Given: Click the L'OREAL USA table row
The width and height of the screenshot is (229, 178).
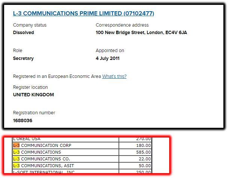Looking at the screenshot, I should click(82, 139).
